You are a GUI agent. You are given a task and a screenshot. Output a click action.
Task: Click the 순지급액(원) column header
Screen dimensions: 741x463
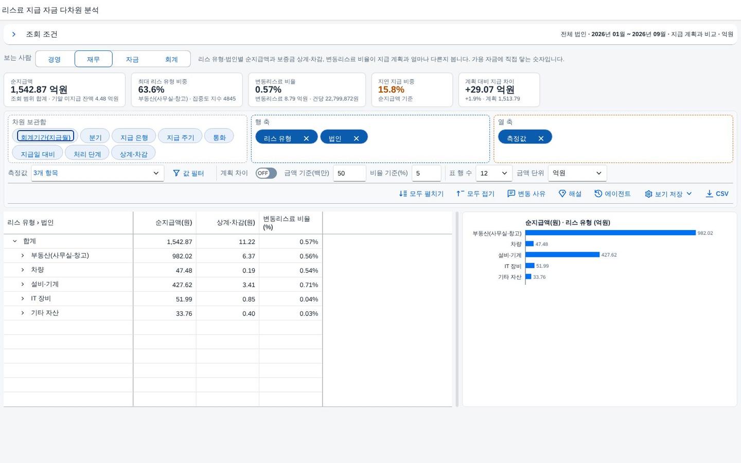pyautogui.click(x=165, y=223)
